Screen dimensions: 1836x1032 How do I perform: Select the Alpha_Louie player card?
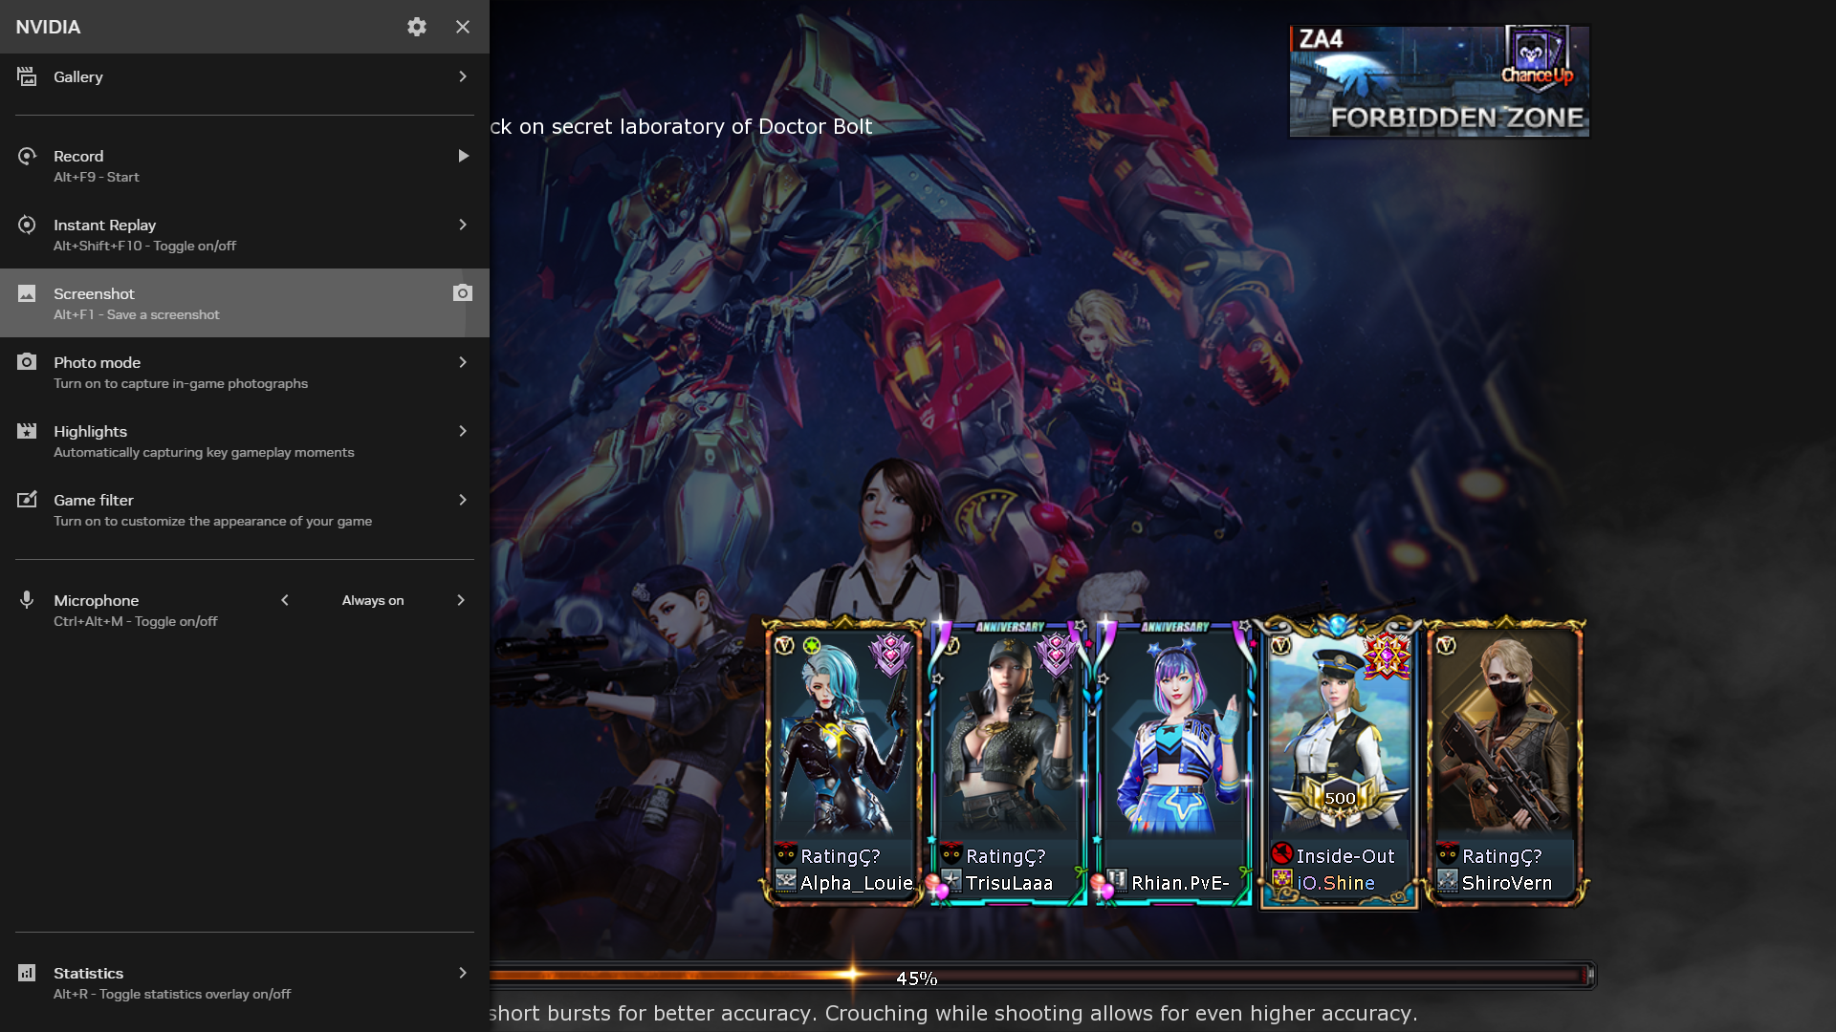coord(843,762)
